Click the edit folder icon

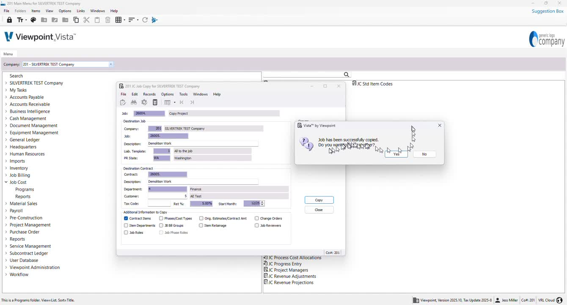55,20
